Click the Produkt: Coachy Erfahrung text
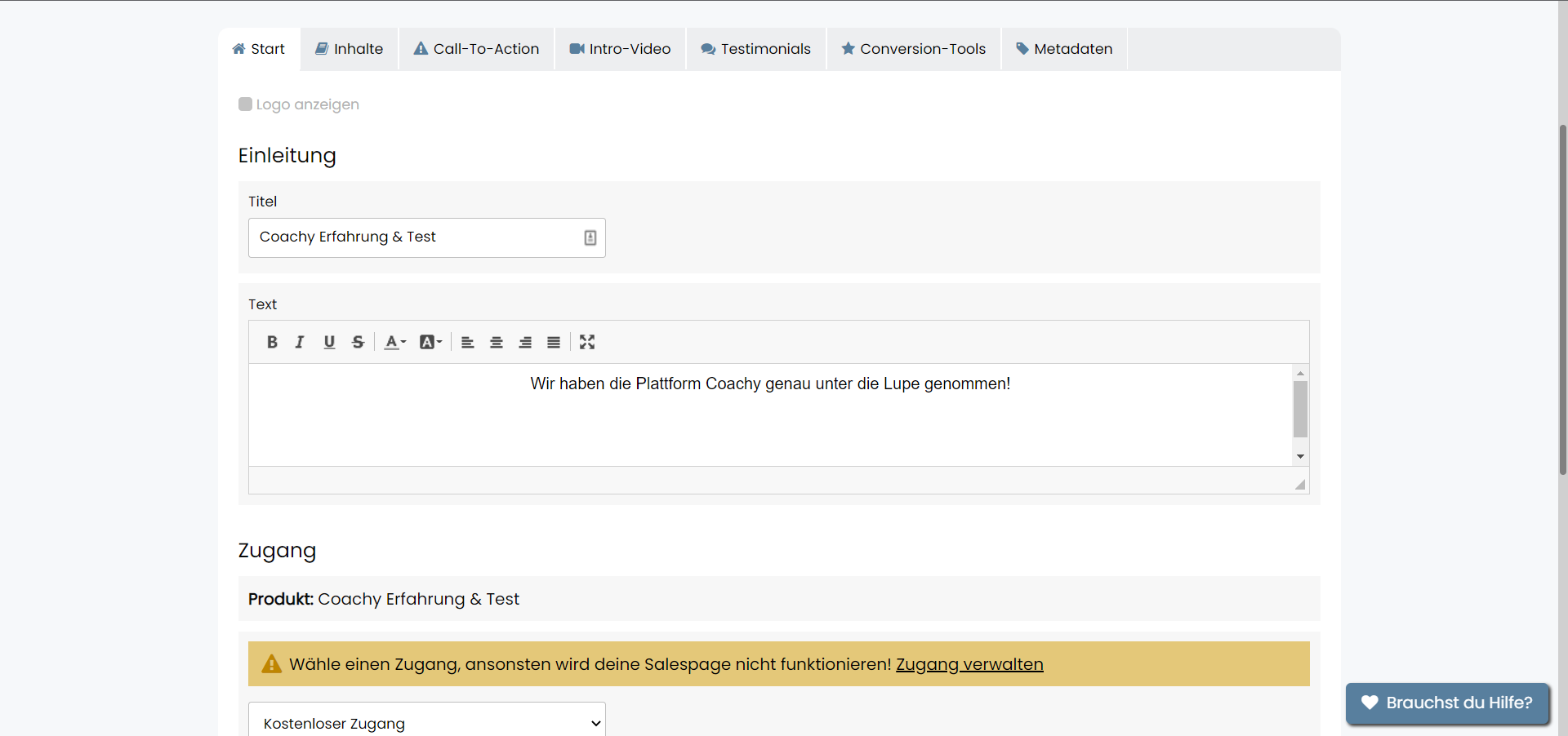The image size is (1568, 736). [x=384, y=599]
